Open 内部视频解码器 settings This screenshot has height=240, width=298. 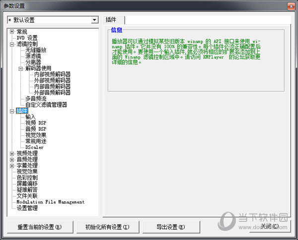point(52,74)
